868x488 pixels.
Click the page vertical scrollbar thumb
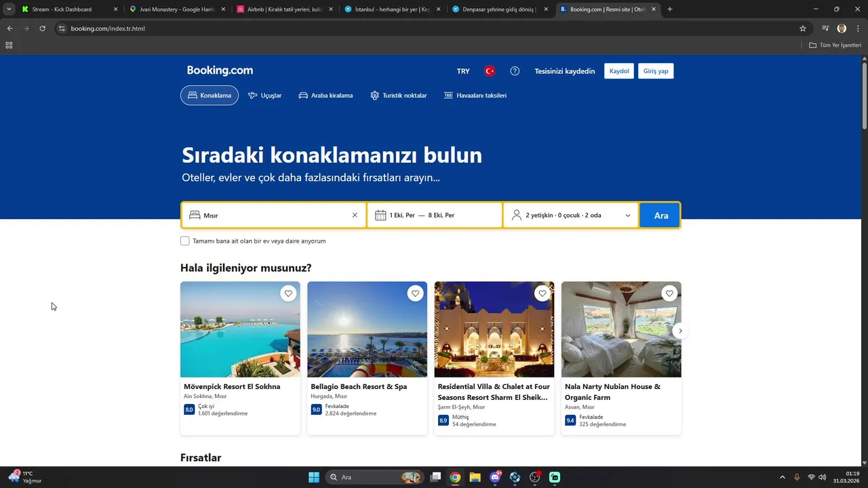pos(864,95)
